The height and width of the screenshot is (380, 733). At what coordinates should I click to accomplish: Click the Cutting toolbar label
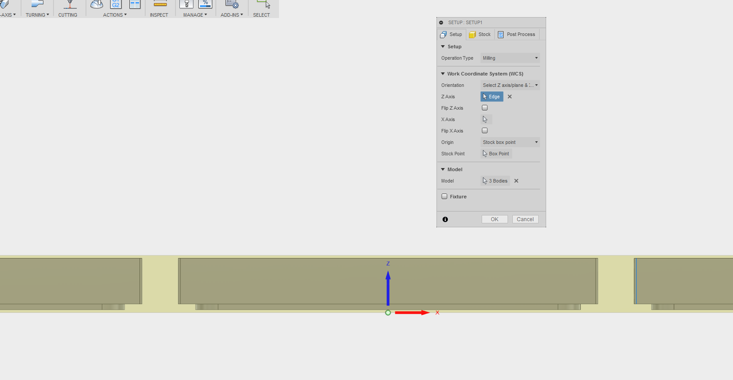point(68,15)
